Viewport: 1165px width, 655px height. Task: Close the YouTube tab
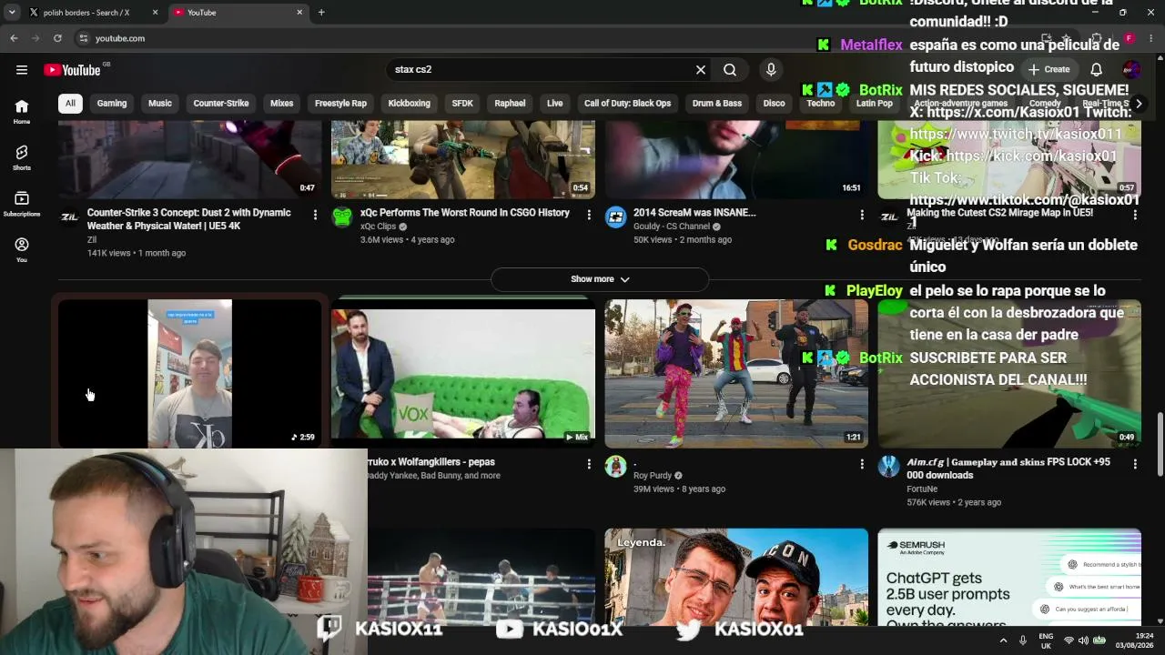point(299,13)
